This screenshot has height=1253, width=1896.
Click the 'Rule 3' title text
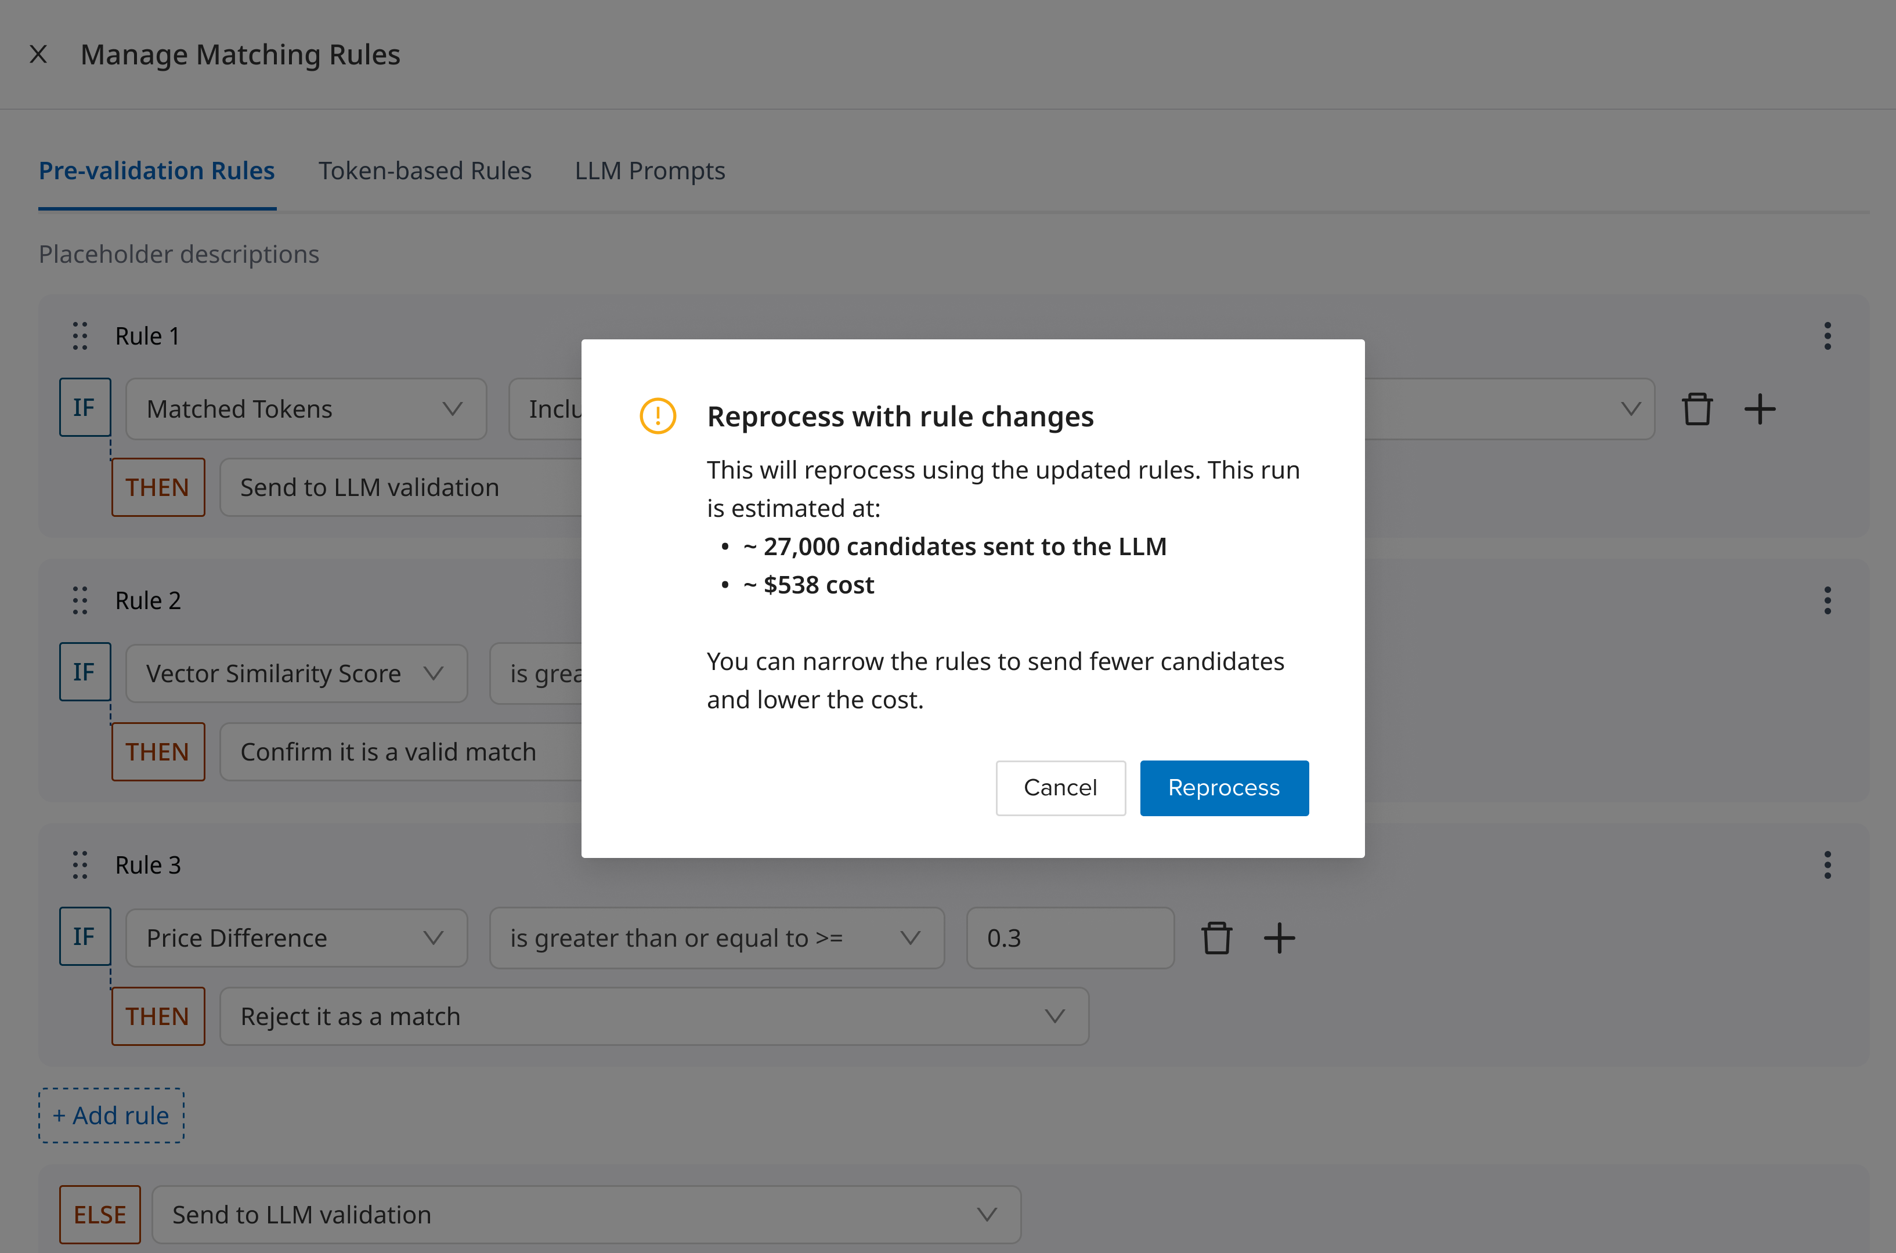pyautogui.click(x=148, y=865)
